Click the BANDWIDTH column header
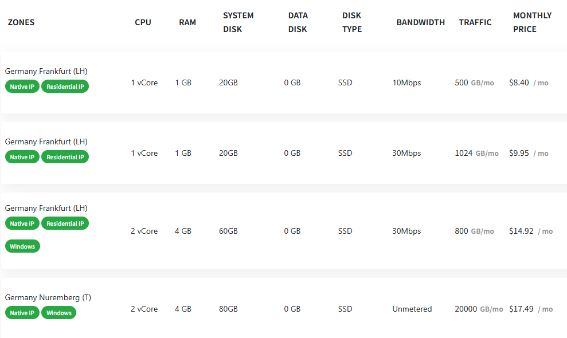Screen dimensions: 567x338 [x=421, y=22]
